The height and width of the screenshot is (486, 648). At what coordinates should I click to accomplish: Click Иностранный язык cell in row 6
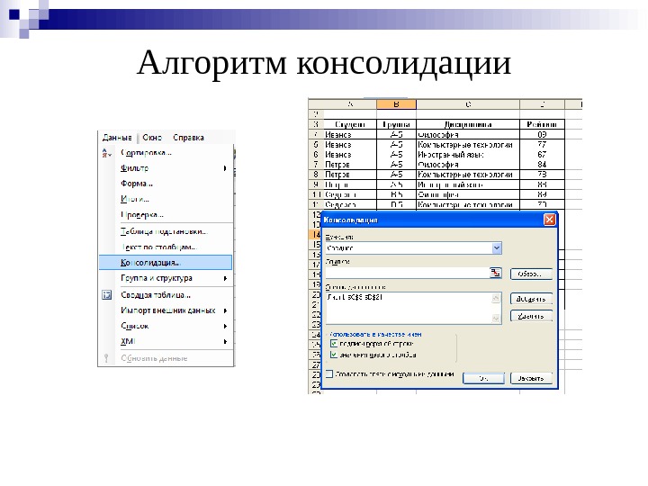pyautogui.click(x=468, y=155)
